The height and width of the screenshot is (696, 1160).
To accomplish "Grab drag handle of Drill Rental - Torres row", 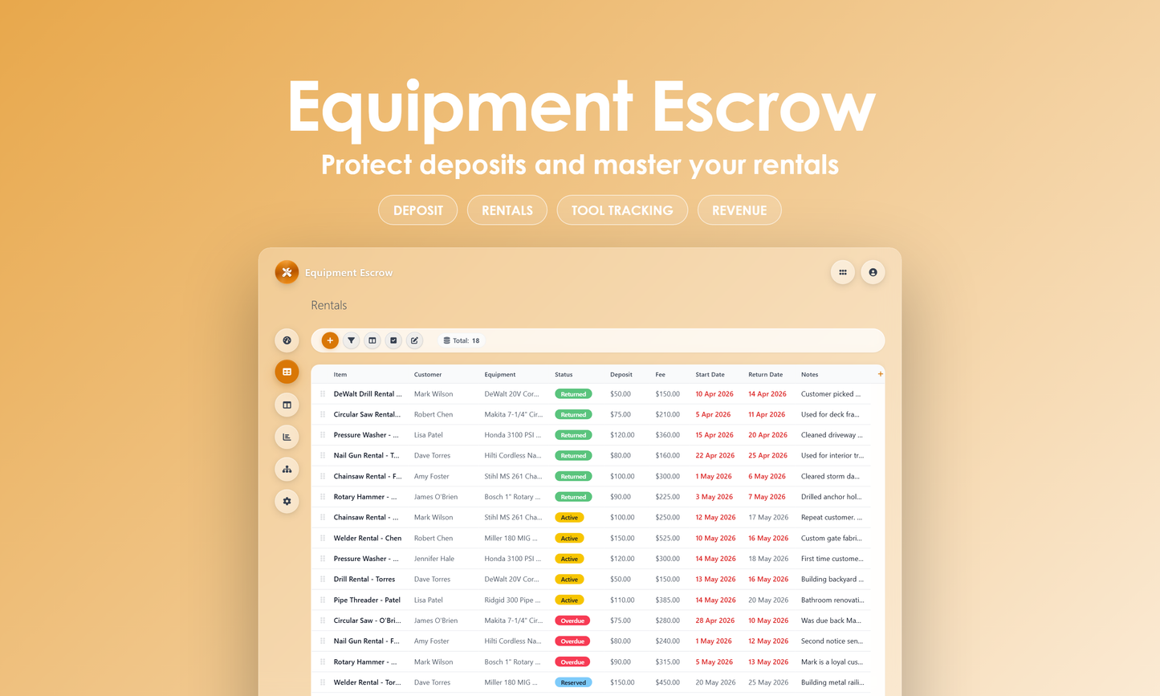I will tap(323, 579).
